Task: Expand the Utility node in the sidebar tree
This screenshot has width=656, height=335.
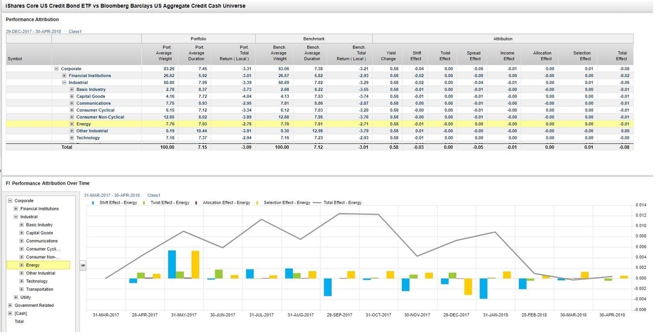Action: [15, 297]
